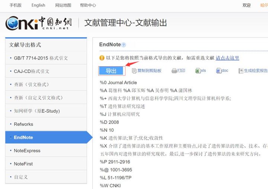Viewport: 268px width, 189px height.
Task: Click the pages line %P 2911-2916
Action: 115,162
